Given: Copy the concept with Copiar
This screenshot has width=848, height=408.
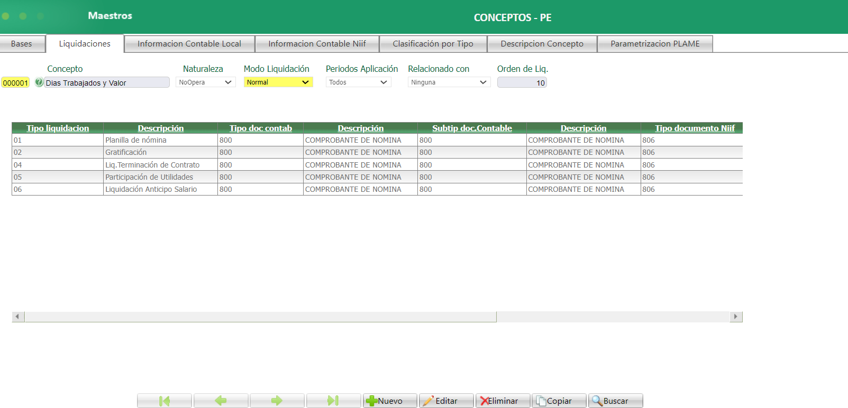Looking at the screenshot, I should (559, 401).
